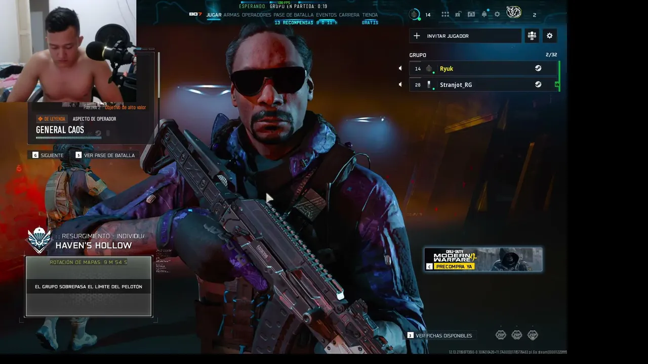This screenshot has height=364, width=648.
Task: Open the settings gear in the top bar
Action: (x=497, y=15)
